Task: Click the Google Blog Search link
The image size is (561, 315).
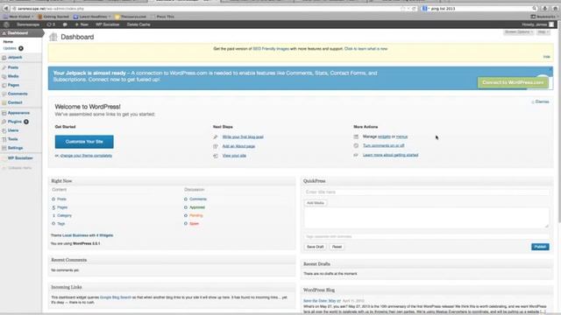Action: pyautogui.click(x=116, y=297)
